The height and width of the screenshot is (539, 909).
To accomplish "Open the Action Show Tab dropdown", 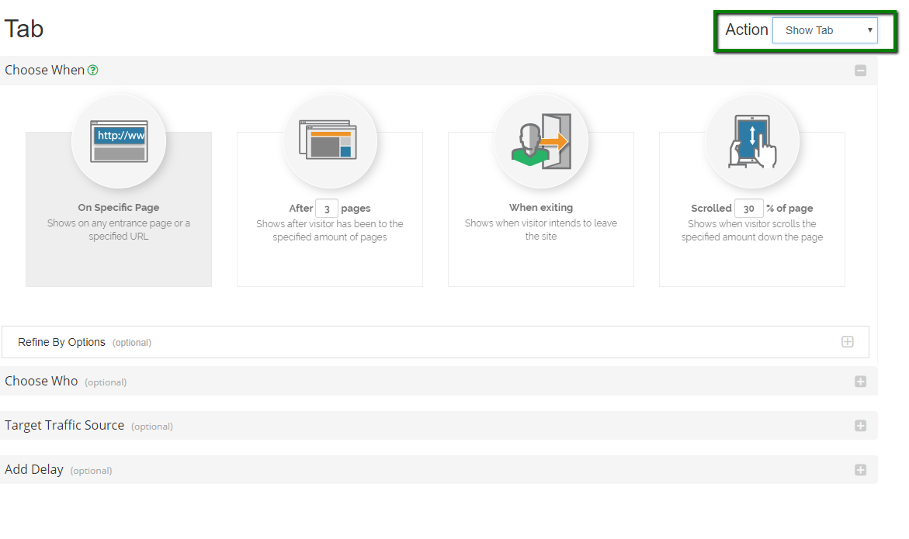I will pyautogui.click(x=824, y=30).
